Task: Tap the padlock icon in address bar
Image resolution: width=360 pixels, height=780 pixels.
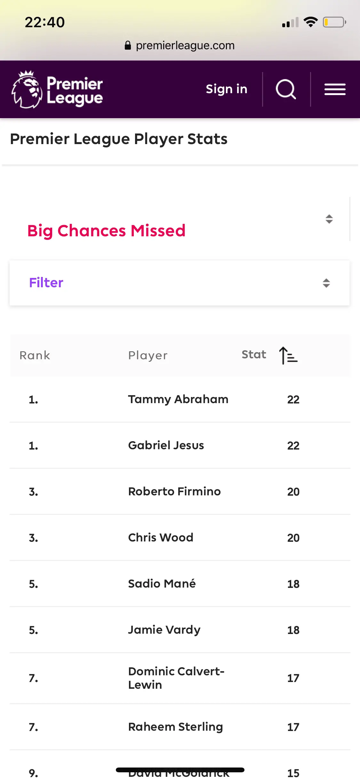Action: pos(128,45)
